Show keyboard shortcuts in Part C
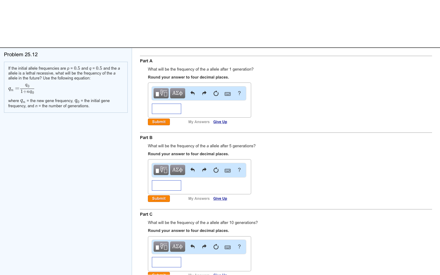 tap(228, 247)
